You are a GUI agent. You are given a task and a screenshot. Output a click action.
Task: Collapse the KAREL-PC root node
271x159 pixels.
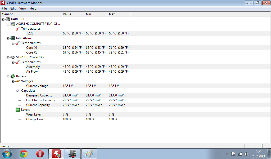[x=3, y=19]
